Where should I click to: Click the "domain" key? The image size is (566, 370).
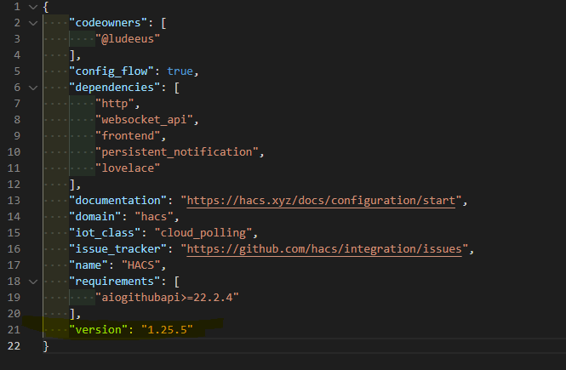click(95, 217)
